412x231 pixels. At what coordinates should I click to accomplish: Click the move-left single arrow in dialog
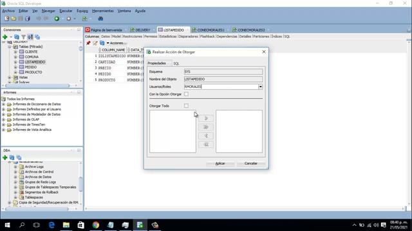coord(206,135)
